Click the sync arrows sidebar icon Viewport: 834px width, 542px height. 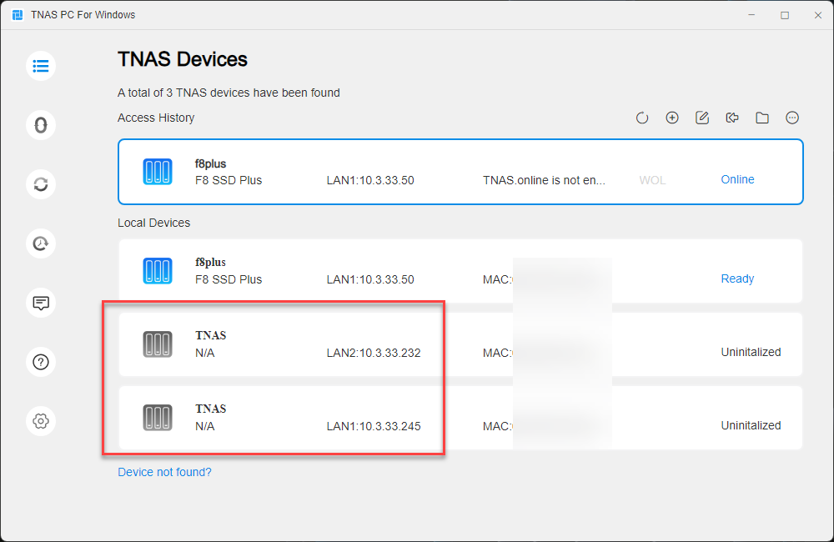pos(41,184)
